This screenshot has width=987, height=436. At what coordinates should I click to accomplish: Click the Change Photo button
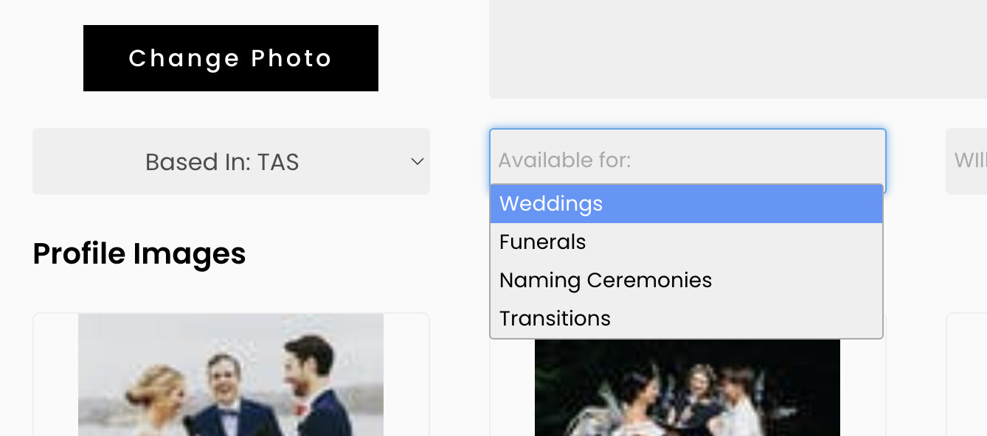231,58
